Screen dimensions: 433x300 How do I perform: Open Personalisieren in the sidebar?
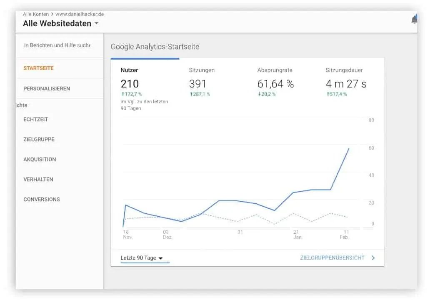click(x=47, y=89)
